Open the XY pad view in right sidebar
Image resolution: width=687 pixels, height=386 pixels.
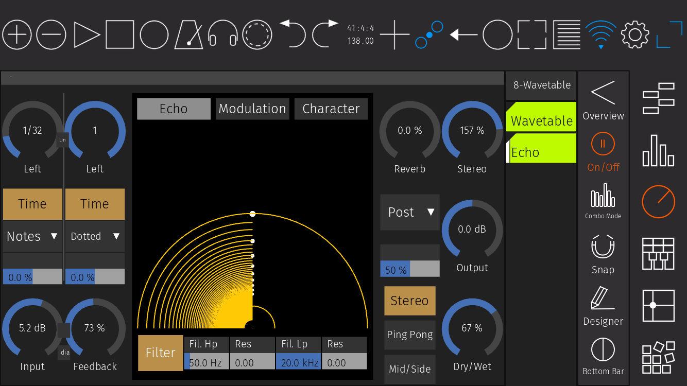click(658, 306)
